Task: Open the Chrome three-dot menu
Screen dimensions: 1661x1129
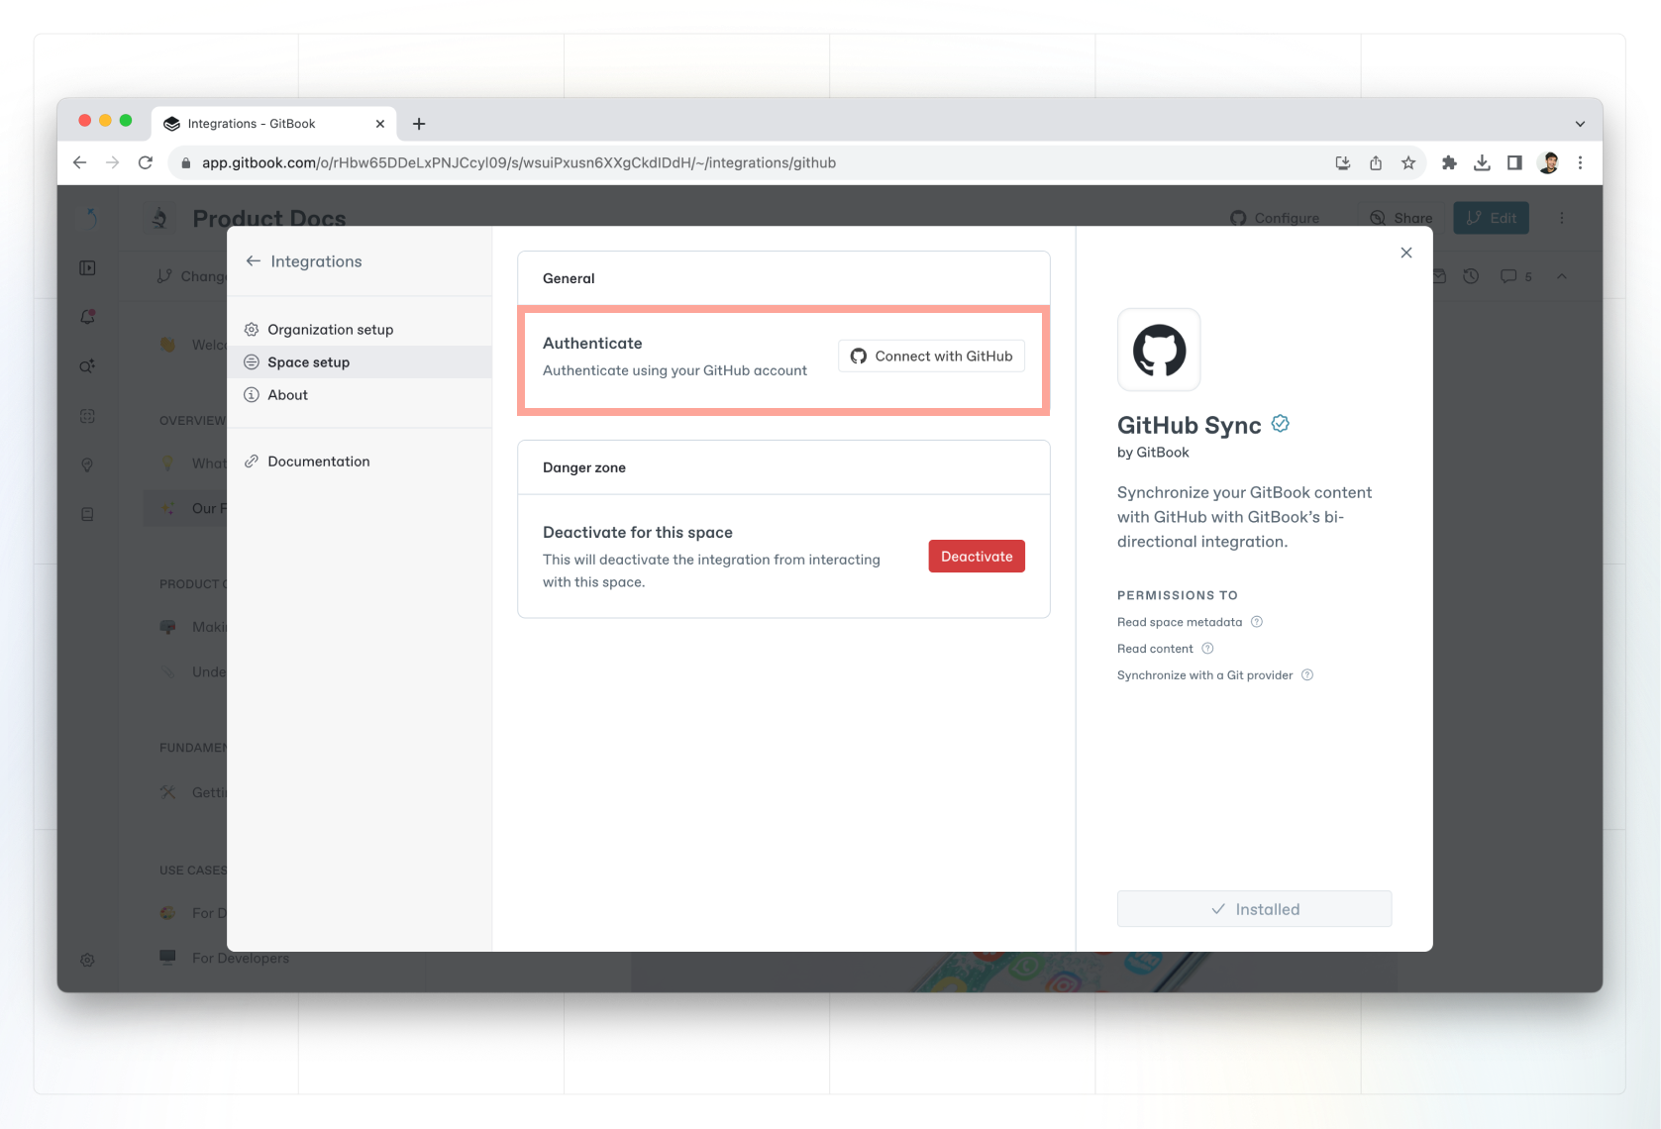Action: 1581,163
